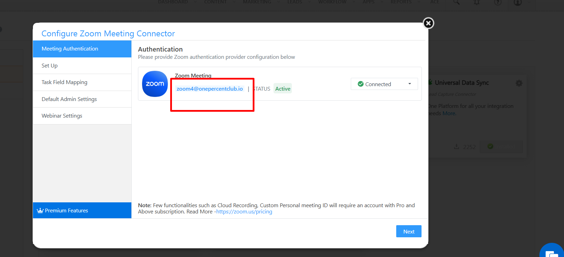Image resolution: width=564 pixels, height=257 pixels.
Task: Open the chat widget bubble
Action: tap(552, 252)
